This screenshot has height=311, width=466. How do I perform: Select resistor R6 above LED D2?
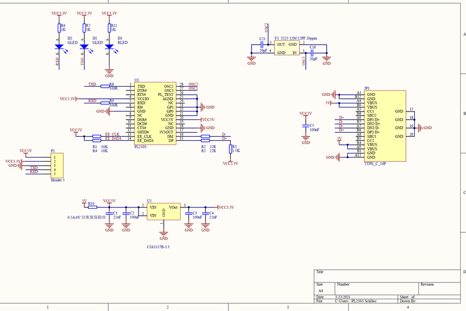[x=59, y=28]
